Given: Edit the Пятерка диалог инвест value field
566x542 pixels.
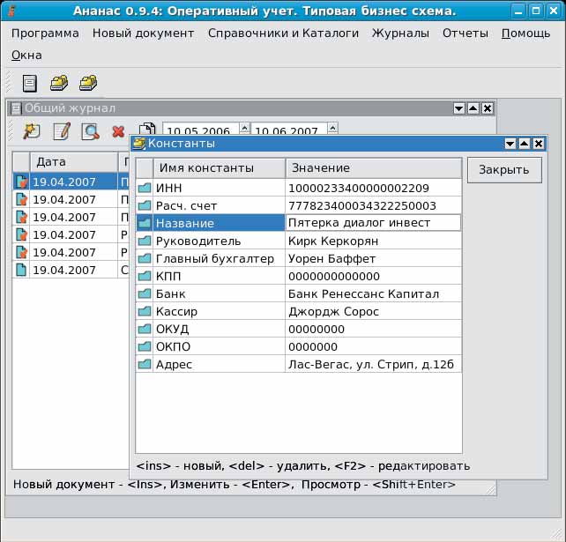Looking at the screenshot, I should click(373, 223).
